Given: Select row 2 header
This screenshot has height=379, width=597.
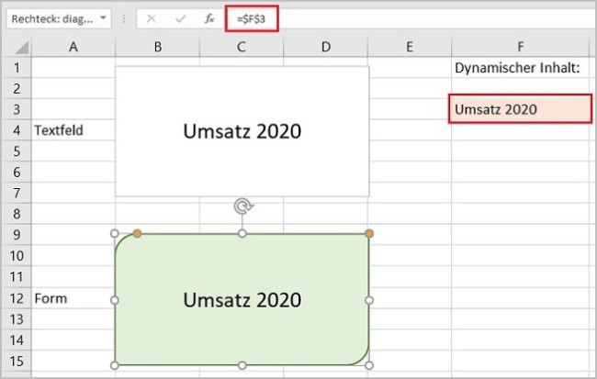Looking at the screenshot, I should pyautogui.click(x=17, y=89).
